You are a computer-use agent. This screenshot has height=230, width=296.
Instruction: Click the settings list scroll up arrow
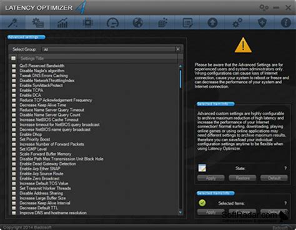pos(180,66)
